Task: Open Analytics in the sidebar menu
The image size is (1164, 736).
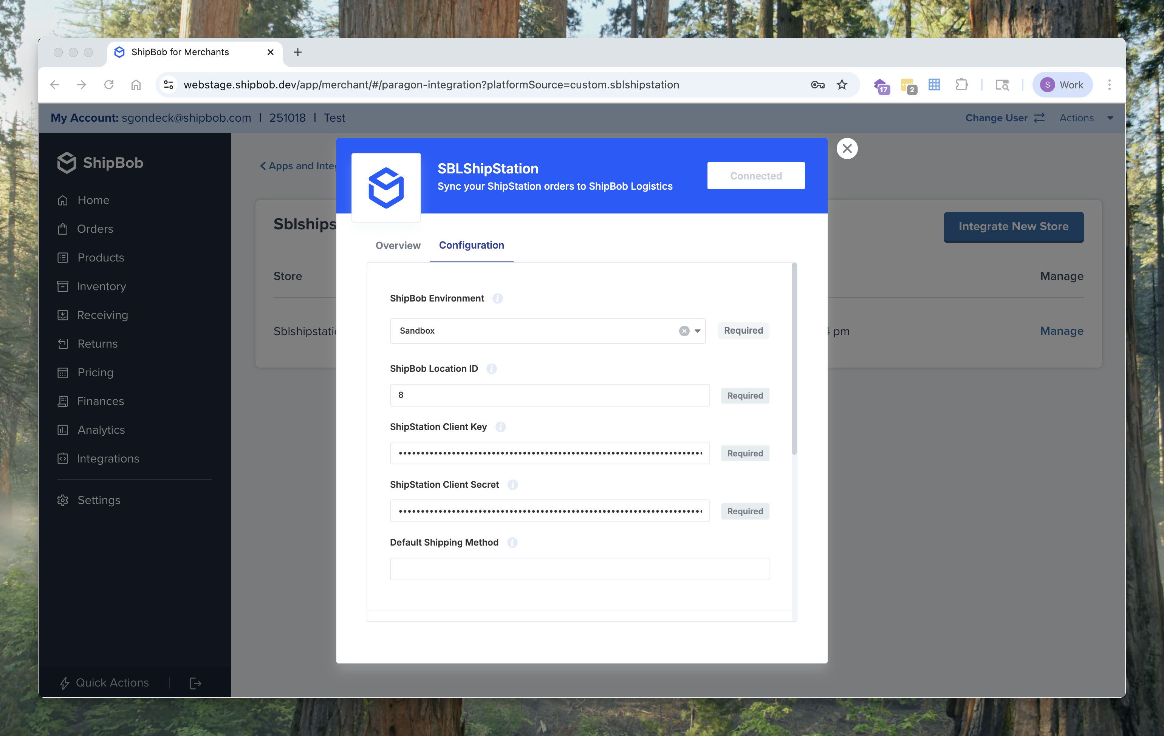Action: coord(101,430)
